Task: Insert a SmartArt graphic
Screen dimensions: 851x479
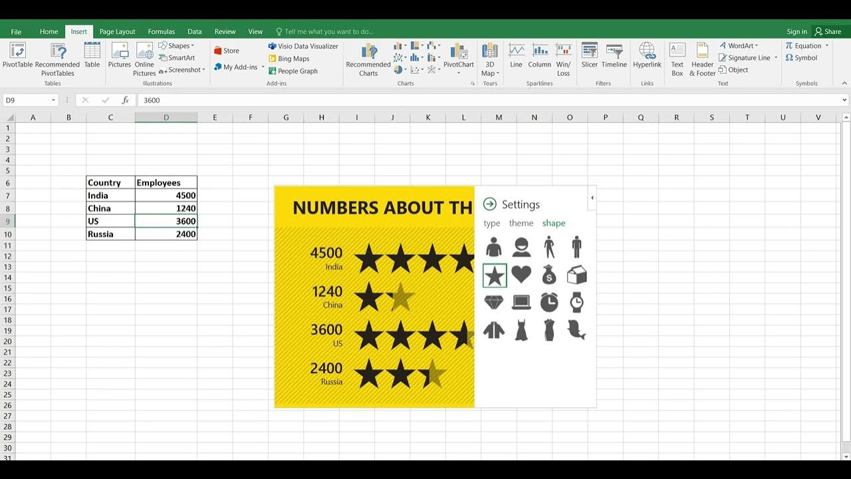Action: point(177,58)
